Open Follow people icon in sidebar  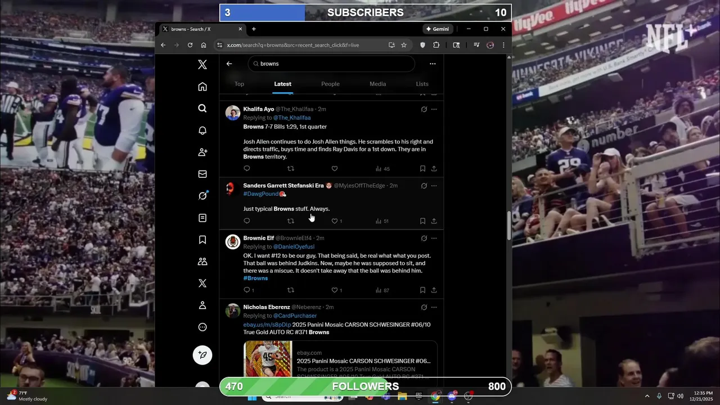(202, 152)
